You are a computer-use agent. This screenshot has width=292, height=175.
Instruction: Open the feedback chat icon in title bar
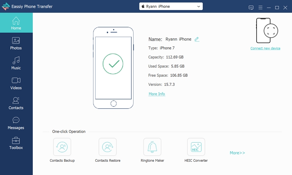(x=251, y=7)
